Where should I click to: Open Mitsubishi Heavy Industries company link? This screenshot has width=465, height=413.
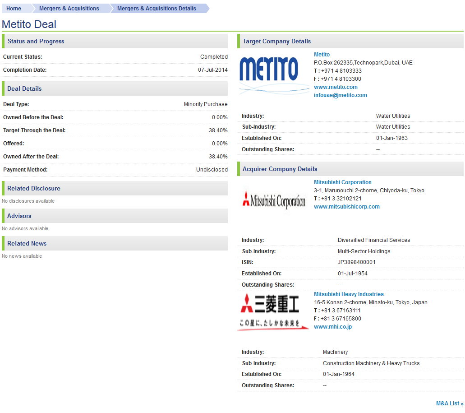[x=349, y=294]
